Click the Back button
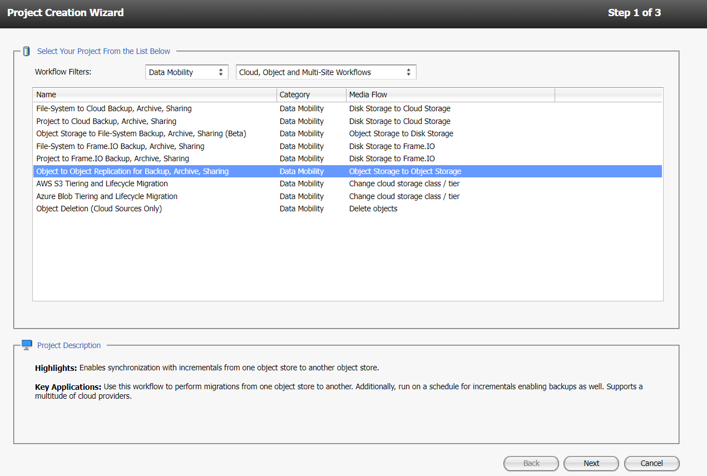 [531, 463]
